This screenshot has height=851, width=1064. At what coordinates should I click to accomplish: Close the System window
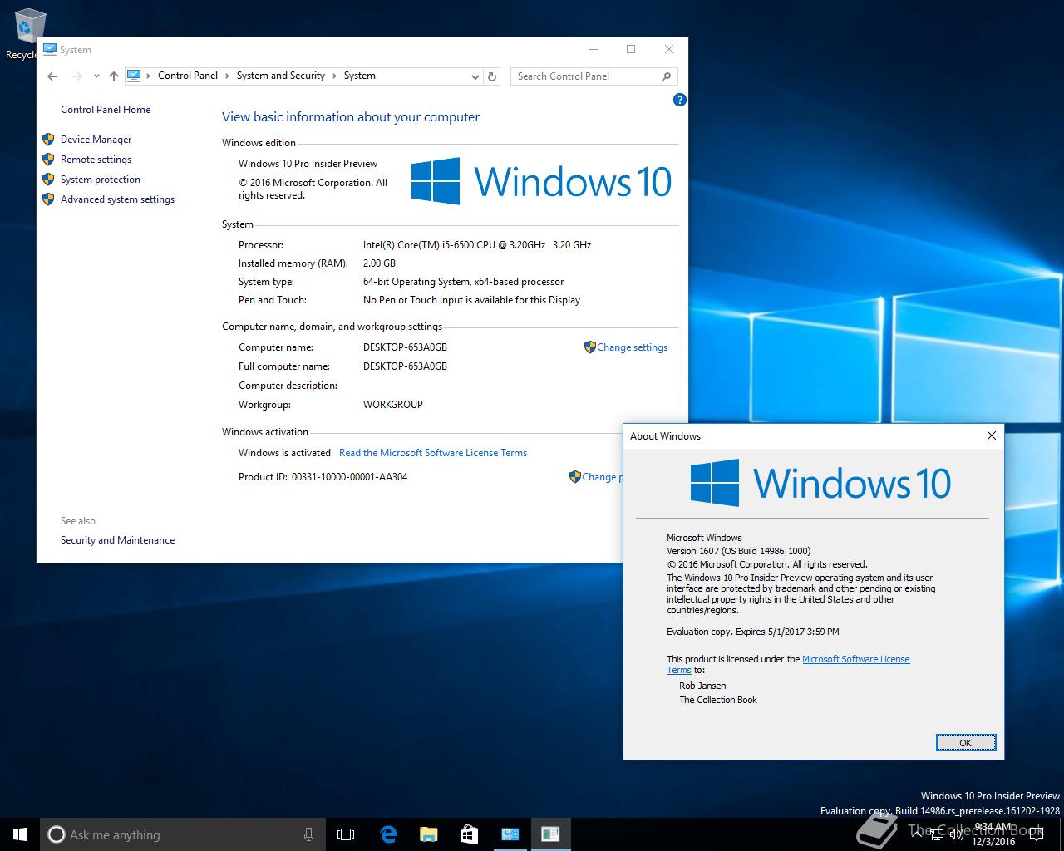pyautogui.click(x=669, y=50)
